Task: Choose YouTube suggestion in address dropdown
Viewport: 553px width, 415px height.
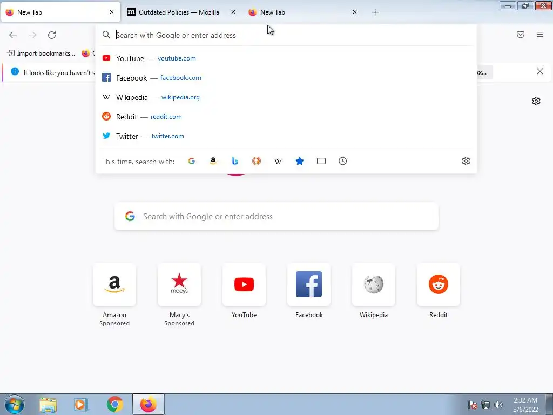Action: tap(286, 58)
